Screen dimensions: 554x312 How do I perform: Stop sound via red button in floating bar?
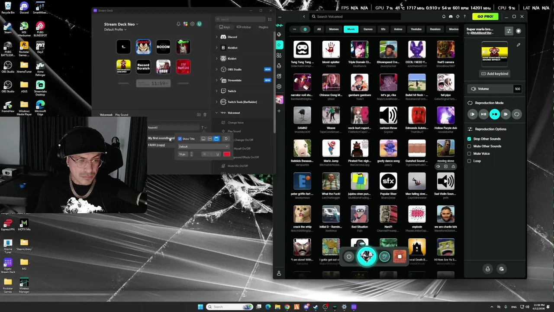[399, 257]
